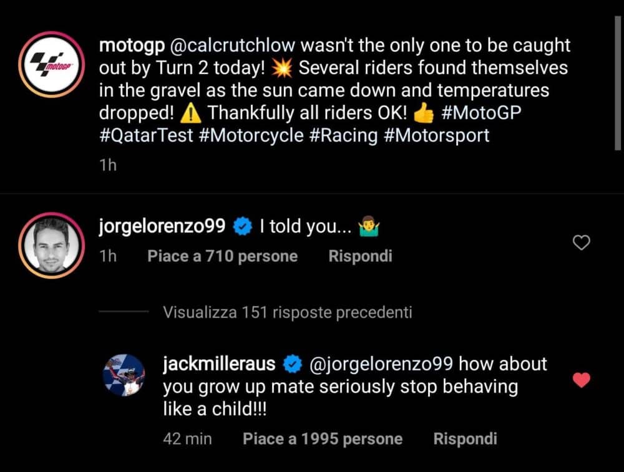The width and height of the screenshot is (624, 472).
Task: Reply to jackmilleraus via Rispondi
Action: click(x=465, y=439)
